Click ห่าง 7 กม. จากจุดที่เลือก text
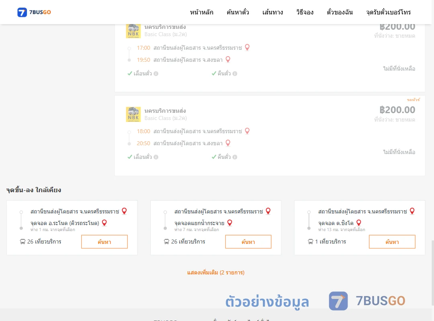This screenshot has width=434, height=321. tap(197, 230)
